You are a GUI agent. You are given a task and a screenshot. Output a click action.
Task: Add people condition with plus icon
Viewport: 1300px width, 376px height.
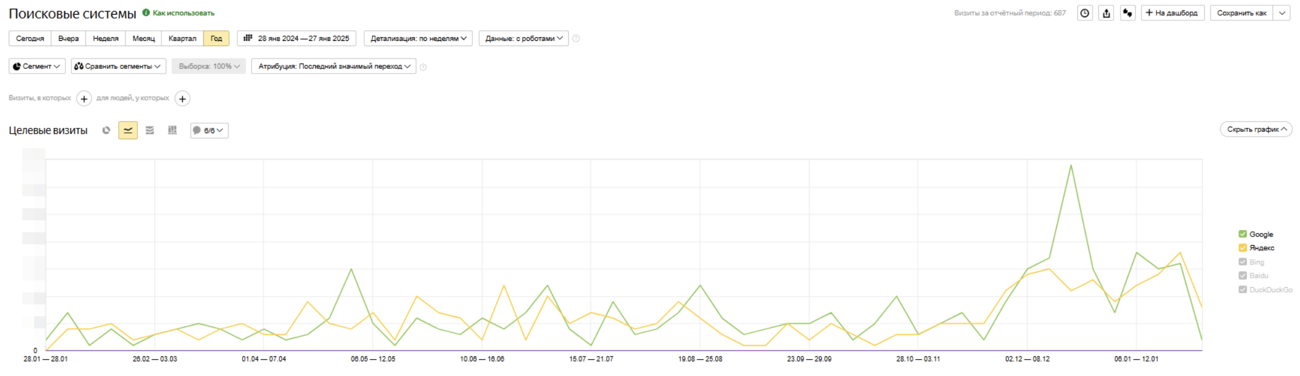tap(182, 99)
